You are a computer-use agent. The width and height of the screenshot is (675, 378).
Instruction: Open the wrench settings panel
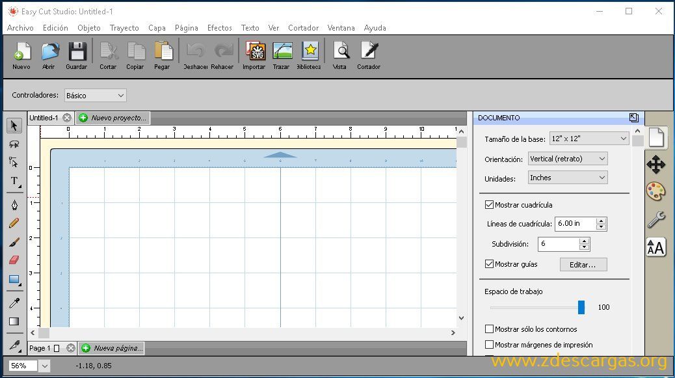pos(656,219)
